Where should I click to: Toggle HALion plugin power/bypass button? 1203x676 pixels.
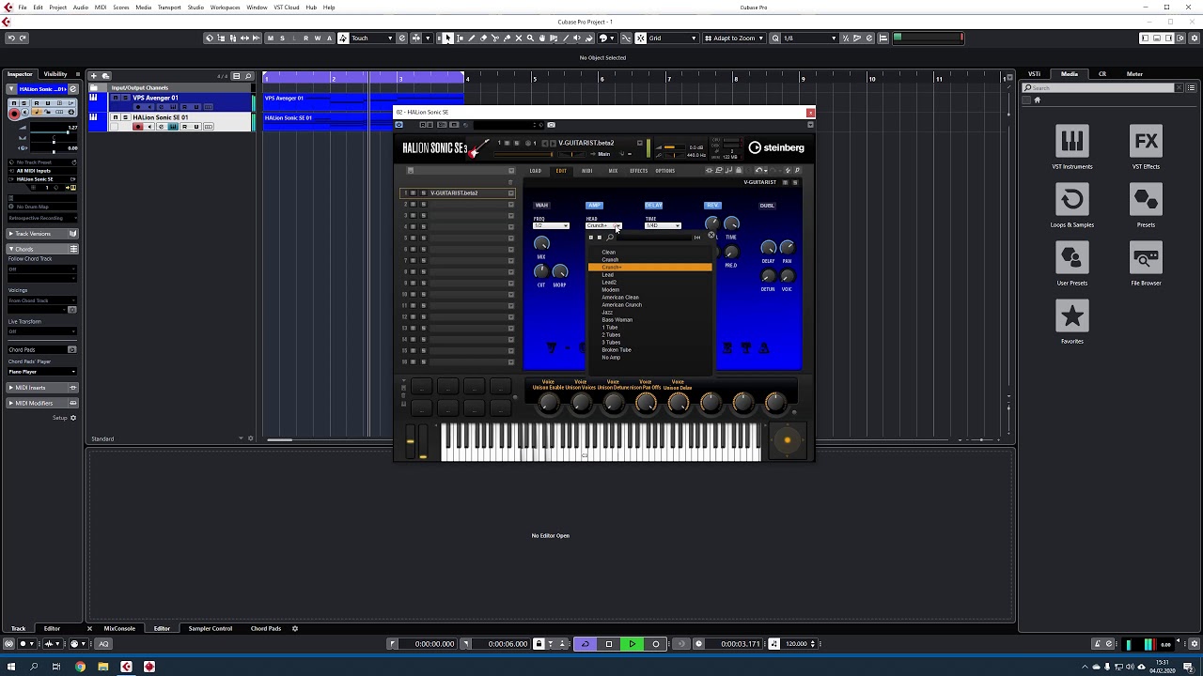point(399,125)
